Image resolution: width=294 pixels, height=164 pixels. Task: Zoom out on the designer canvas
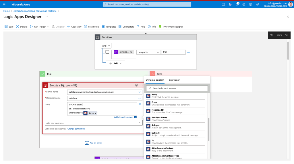(x=287, y=35)
